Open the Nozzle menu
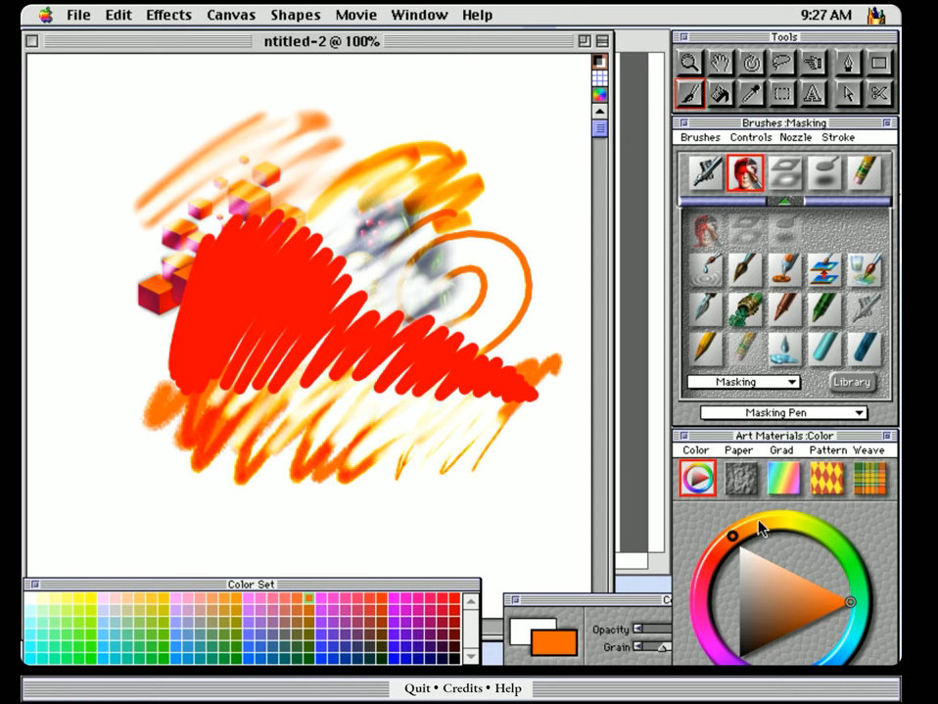Image resolution: width=938 pixels, height=704 pixels. click(x=796, y=138)
